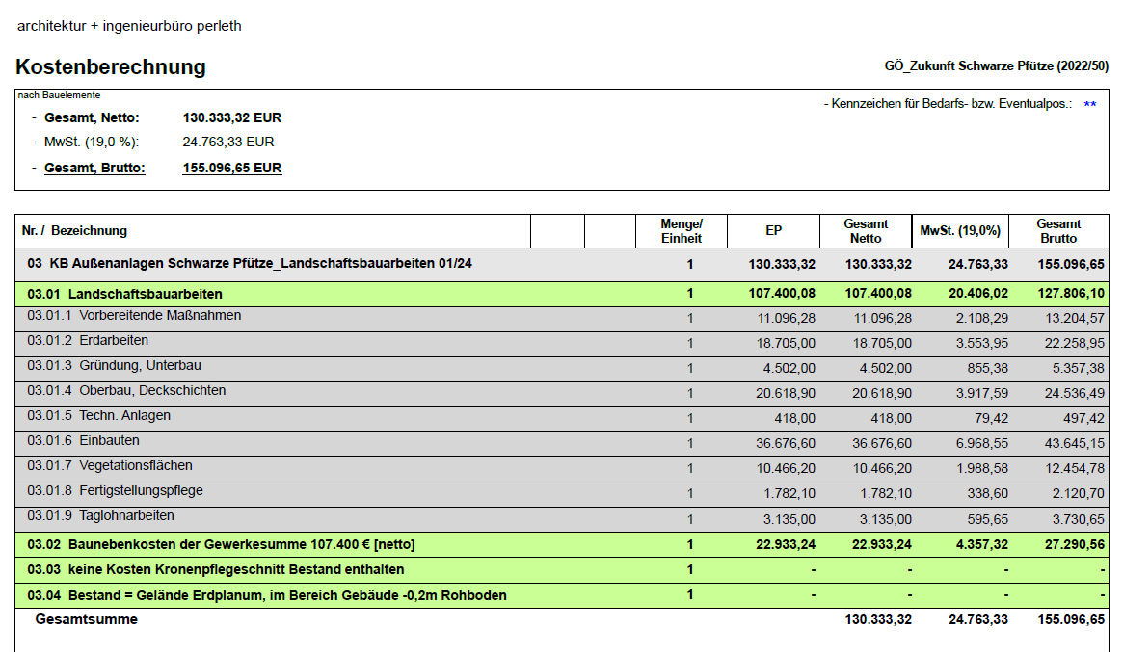Click Brutto cell '24.536,49' of Oberbau
The height and width of the screenshot is (652, 1123).
click(1074, 394)
